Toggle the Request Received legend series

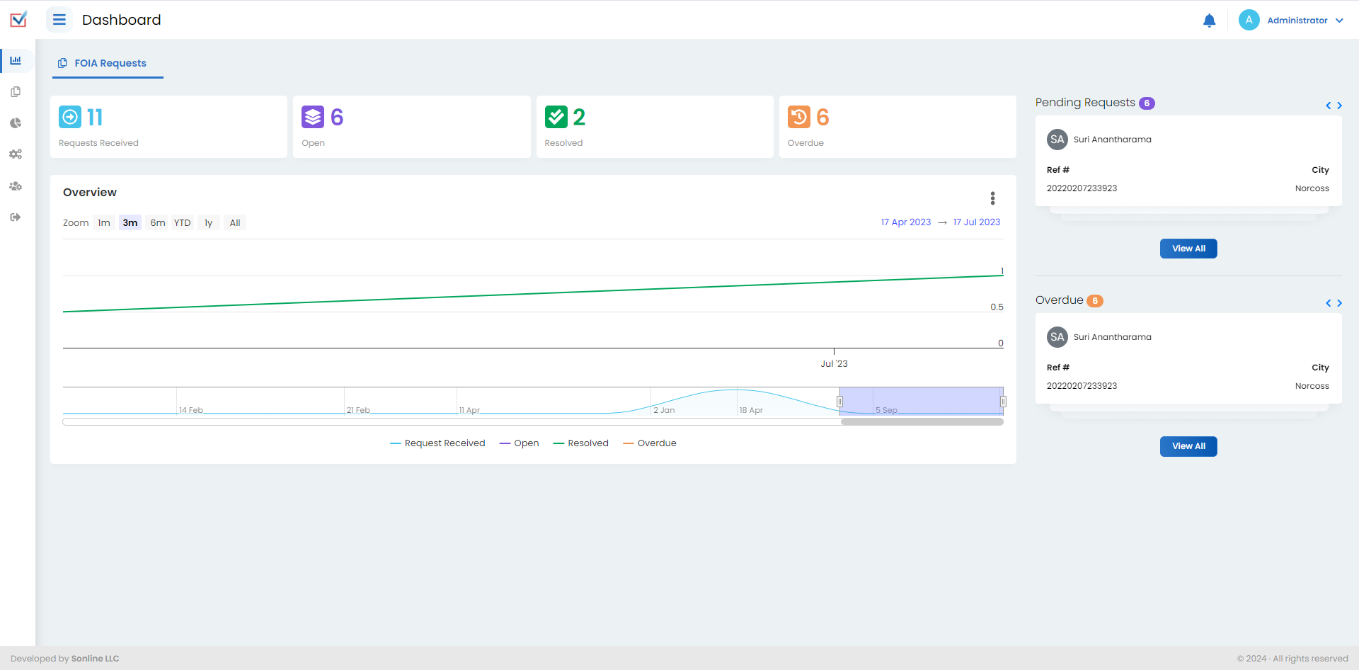(437, 443)
